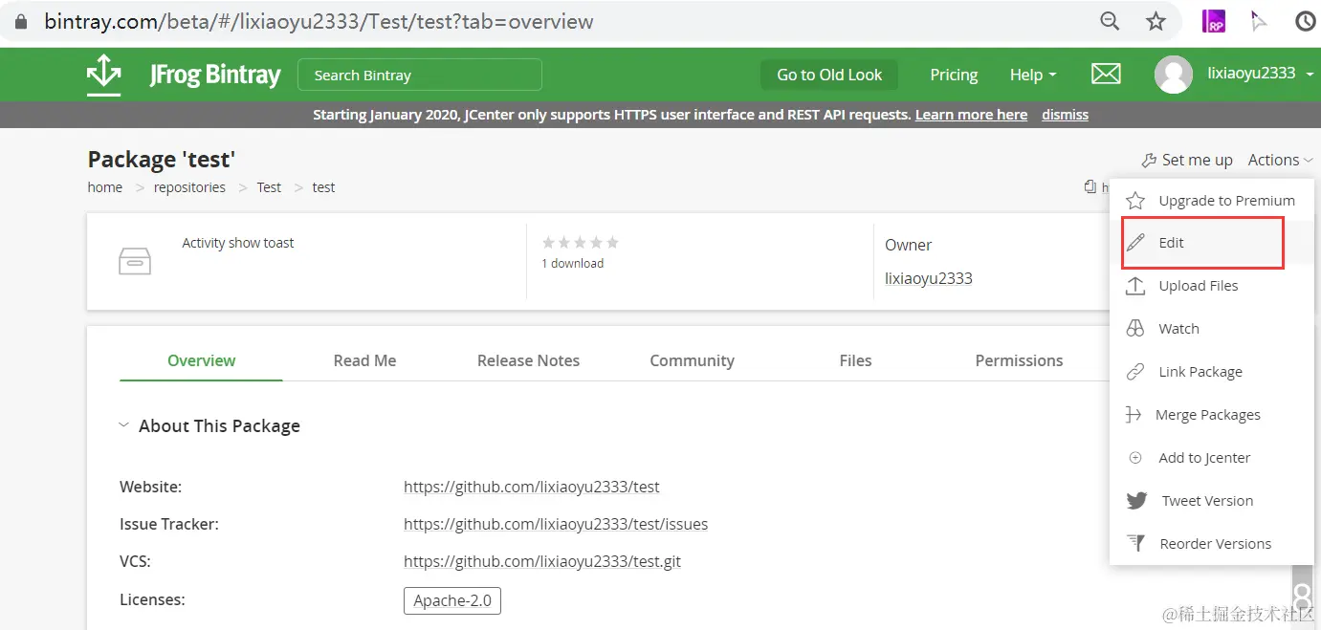This screenshot has width=1321, height=630.
Task: Click the Merge Packages arrow icon
Action: (1134, 415)
